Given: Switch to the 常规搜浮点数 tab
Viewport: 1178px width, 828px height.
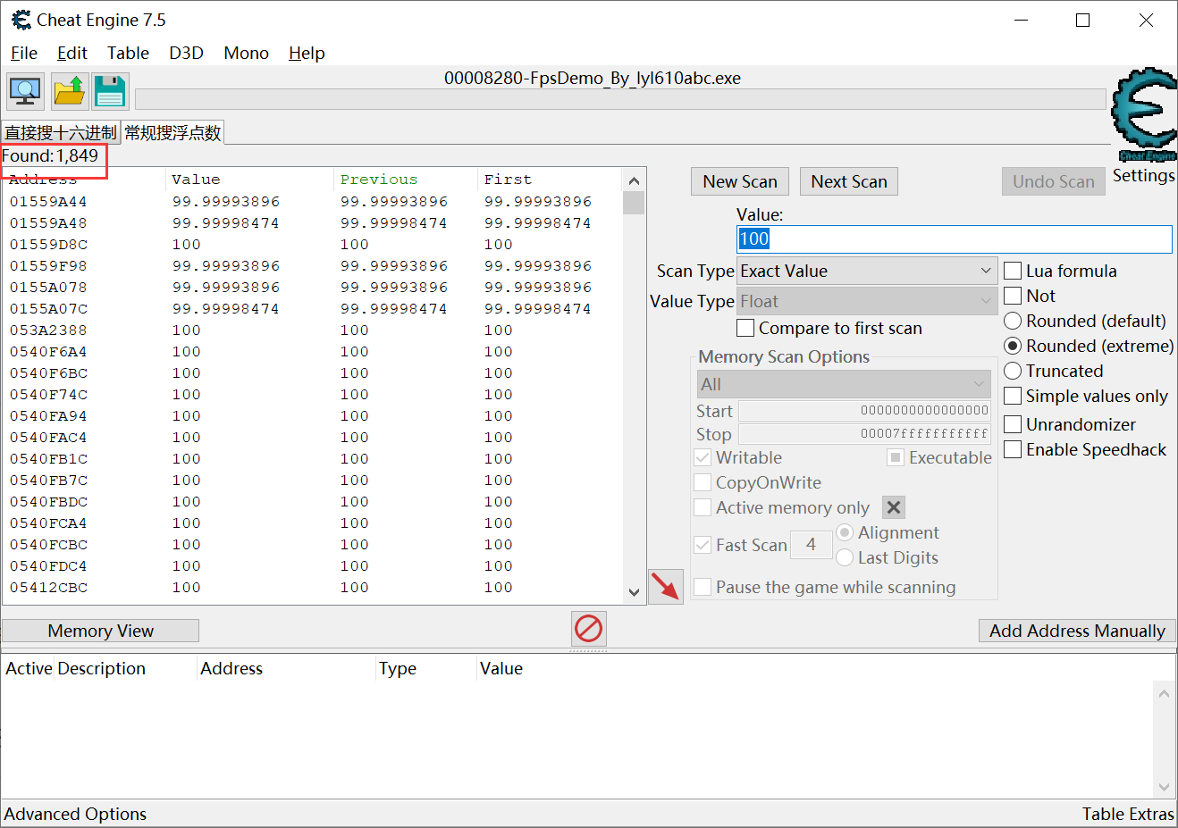Looking at the screenshot, I should (x=172, y=132).
